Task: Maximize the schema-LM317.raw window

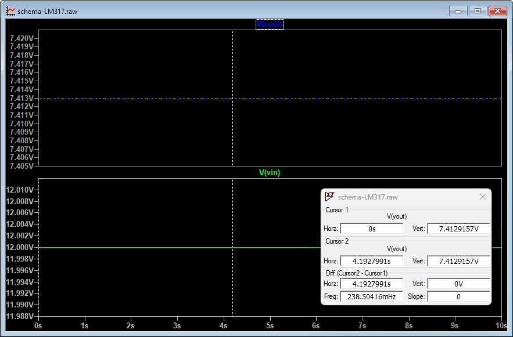Action: click(478, 11)
